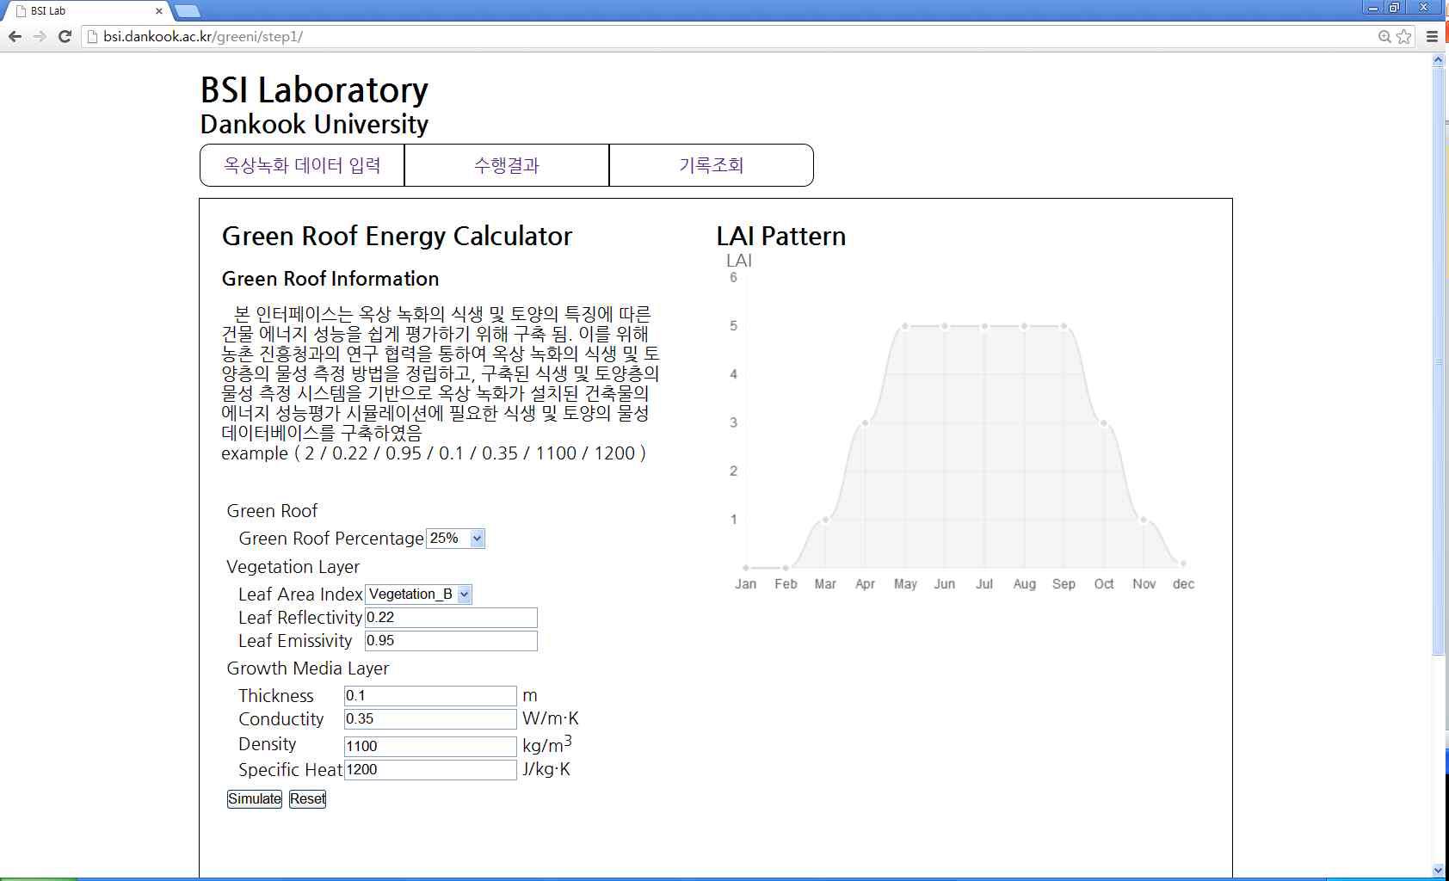Click the Specific Heat input field
The height and width of the screenshot is (881, 1449).
430,770
